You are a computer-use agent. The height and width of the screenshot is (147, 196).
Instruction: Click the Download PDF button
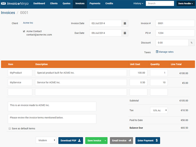[x=71, y=140]
